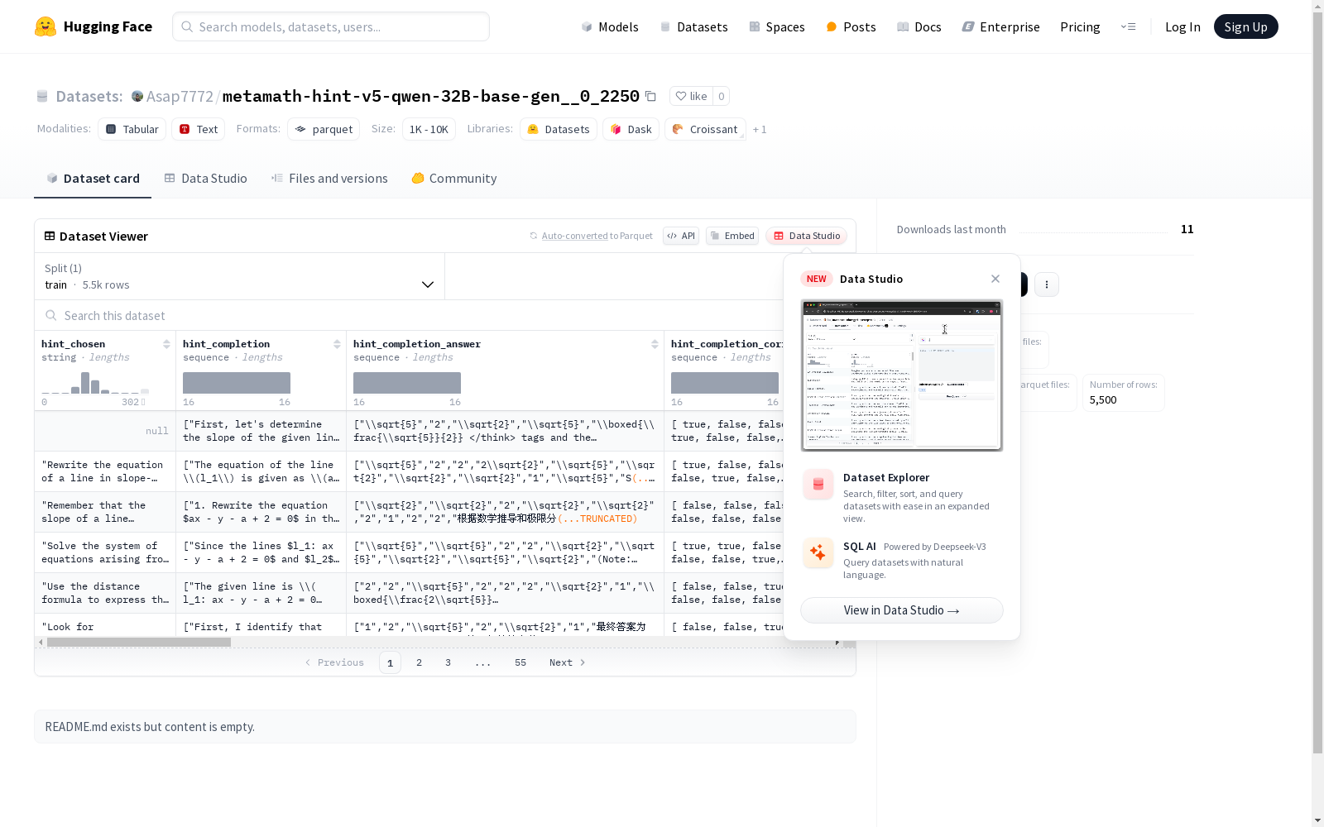Close the Data Studio popup
Screen dimensions: 1324x827
point(995,279)
